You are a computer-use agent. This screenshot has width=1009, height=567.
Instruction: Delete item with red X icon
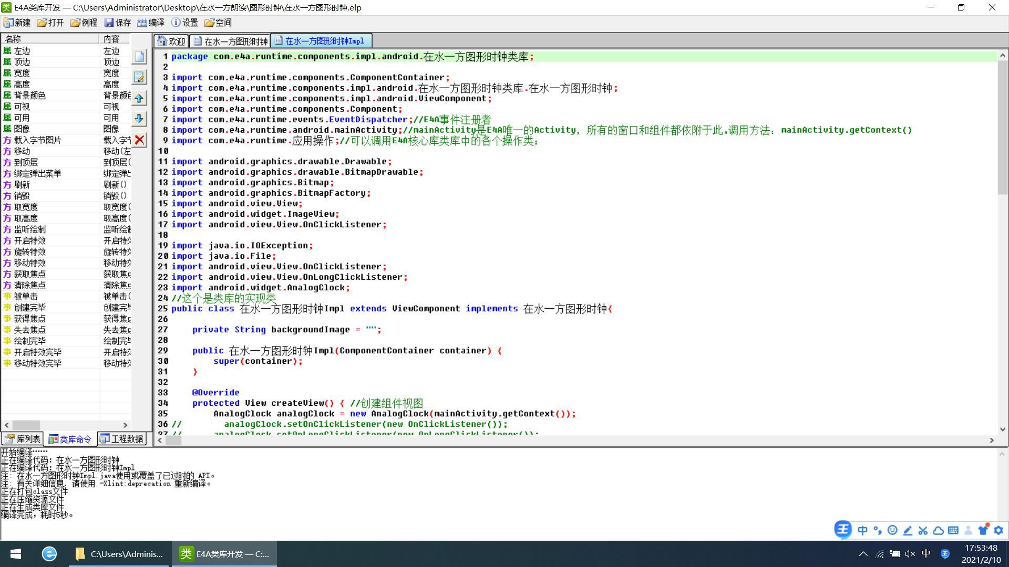tap(139, 140)
